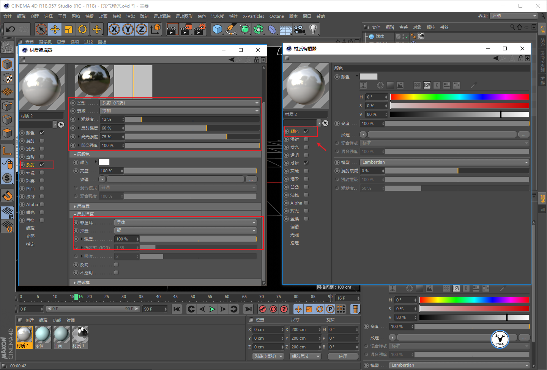Open the 插件 menu
The width and height of the screenshot is (547, 370).
pos(233,16)
